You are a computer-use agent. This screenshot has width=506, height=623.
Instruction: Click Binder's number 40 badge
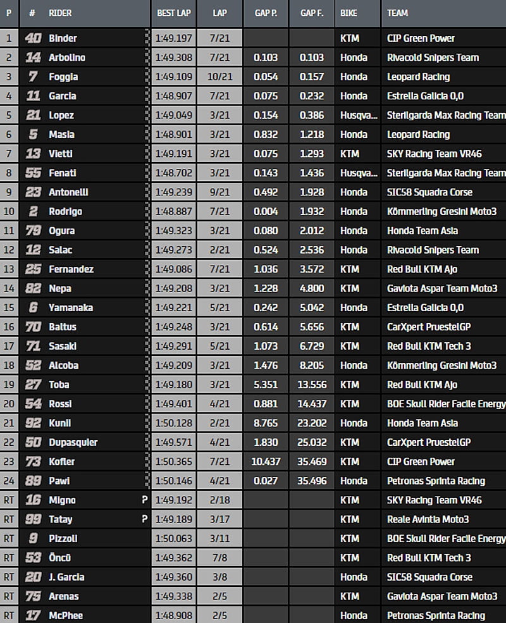(x=33, y=39)
